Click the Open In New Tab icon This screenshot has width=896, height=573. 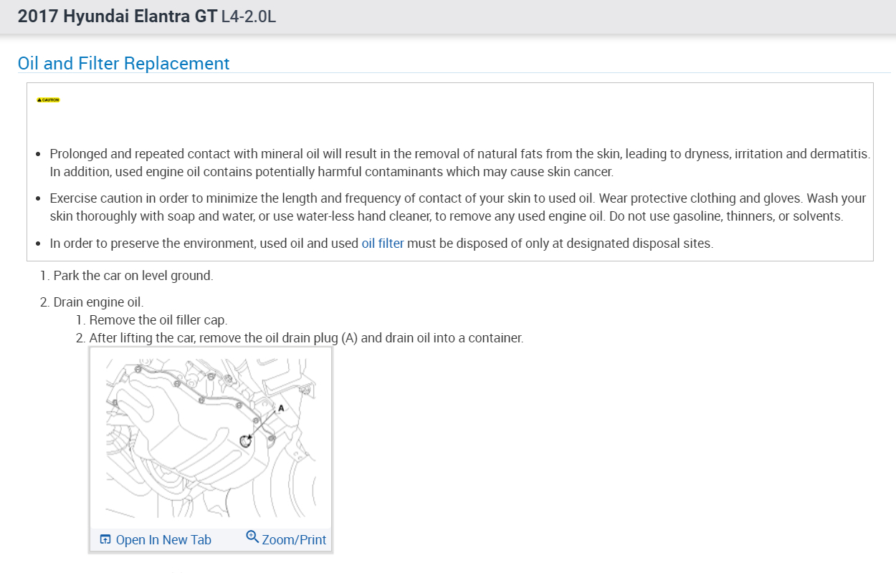pos(105,539)
